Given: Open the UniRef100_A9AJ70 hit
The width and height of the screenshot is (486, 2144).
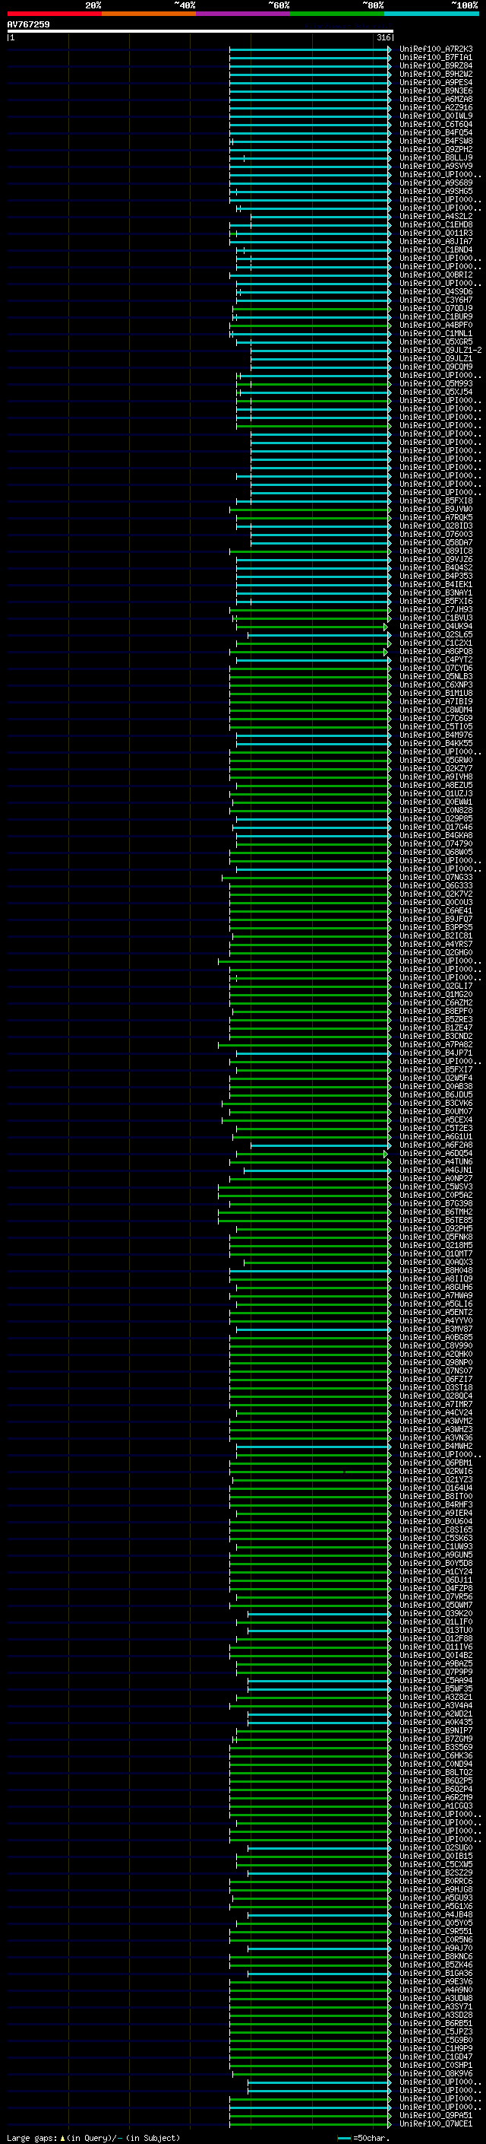Looking at the screenshot, I should pyautogui.click(x=435, y=1948).
